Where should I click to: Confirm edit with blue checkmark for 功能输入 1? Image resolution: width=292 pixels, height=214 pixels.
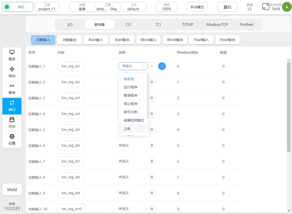click(162, 66)
